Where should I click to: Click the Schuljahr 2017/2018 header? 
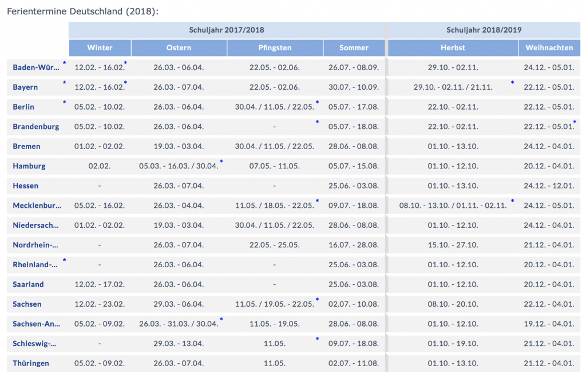click(227, 30)
